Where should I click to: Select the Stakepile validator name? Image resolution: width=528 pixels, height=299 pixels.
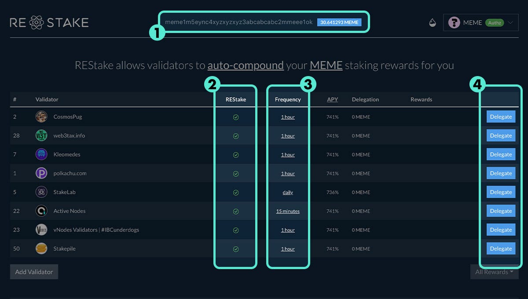click(x=65, y=248)
